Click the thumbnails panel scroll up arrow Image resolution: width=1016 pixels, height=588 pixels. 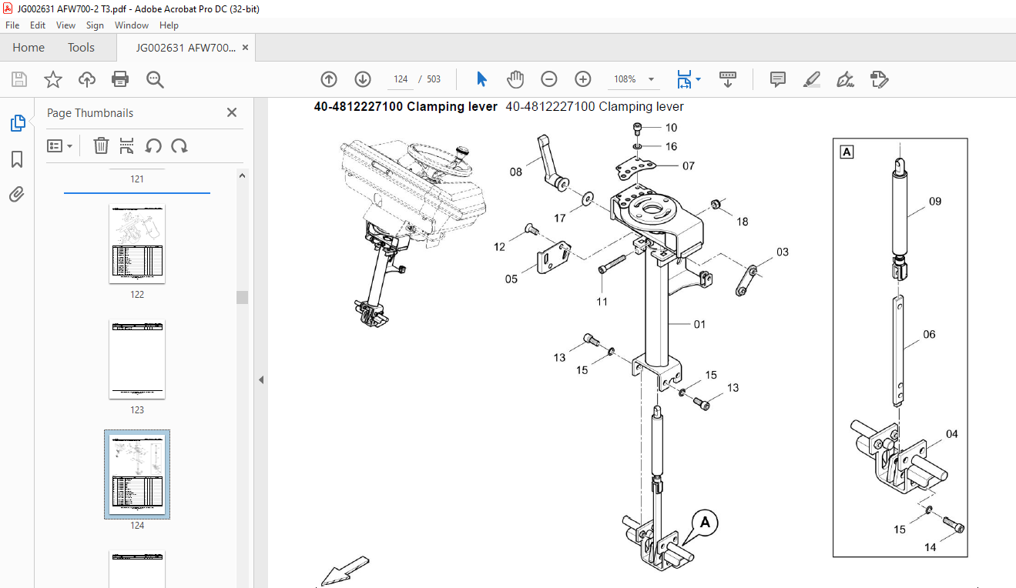tap(243, 176)
